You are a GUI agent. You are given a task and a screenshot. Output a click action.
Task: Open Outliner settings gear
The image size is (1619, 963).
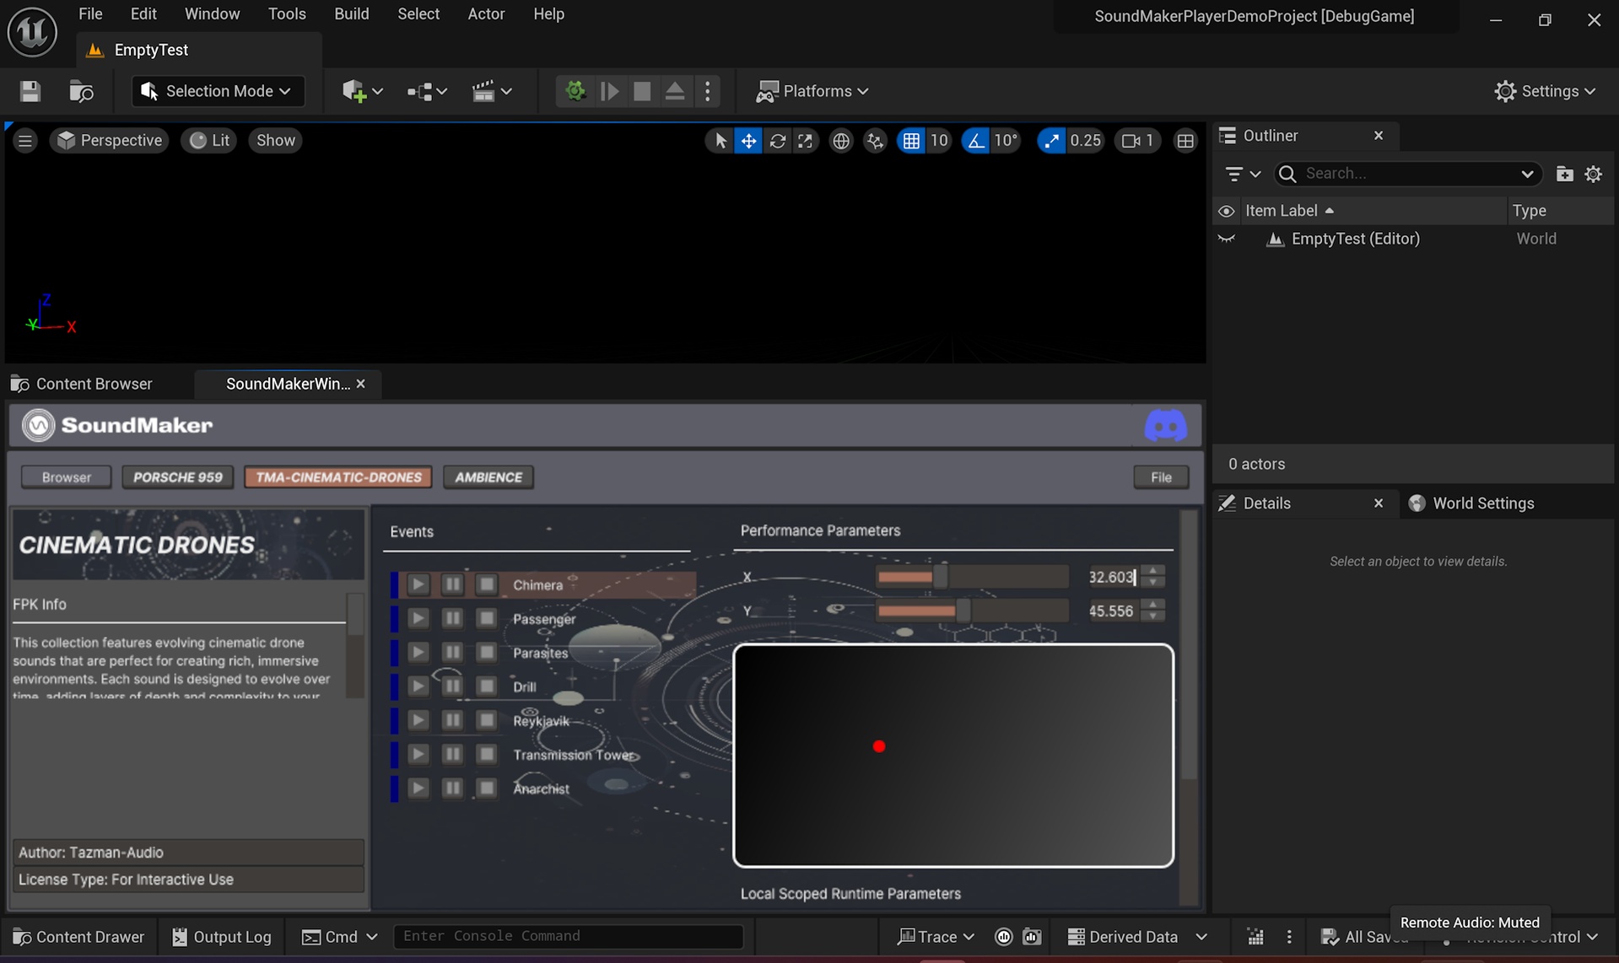pos(1593,174)
